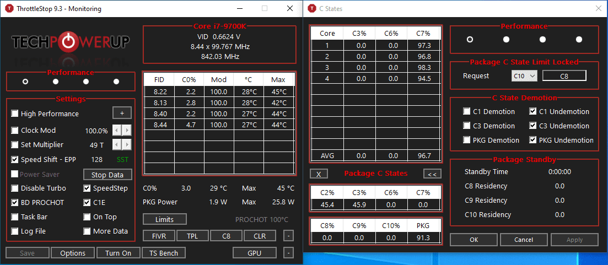Viewport: 608px width, 265px height.
Task: Uncheck C1 Undemotion
Action: point(533,112)
